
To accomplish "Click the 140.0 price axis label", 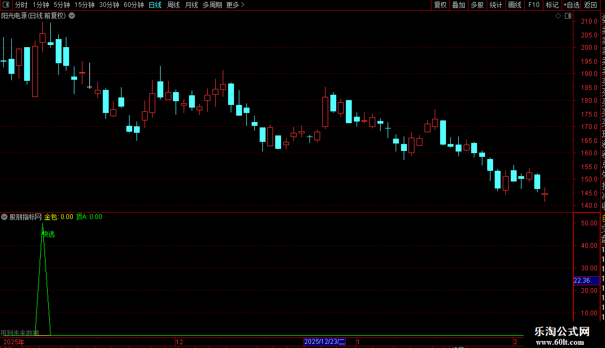I will 589,205.
